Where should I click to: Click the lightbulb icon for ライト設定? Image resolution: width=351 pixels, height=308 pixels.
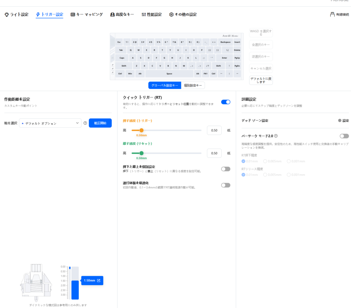7,15
